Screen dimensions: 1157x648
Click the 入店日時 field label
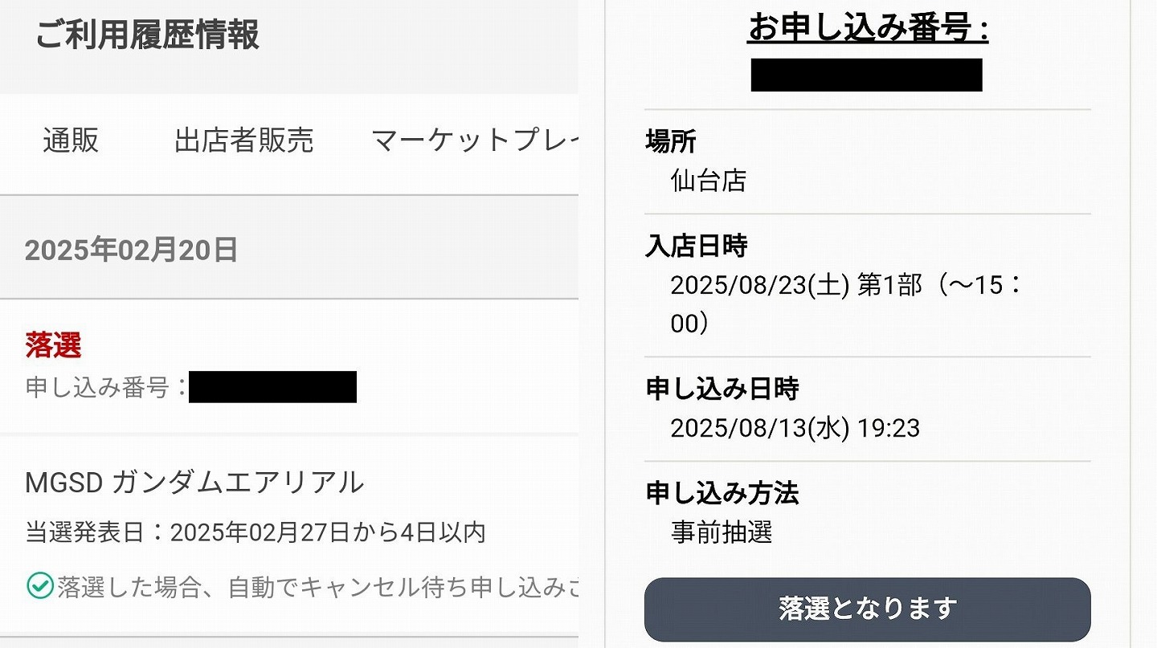point(696,246)
